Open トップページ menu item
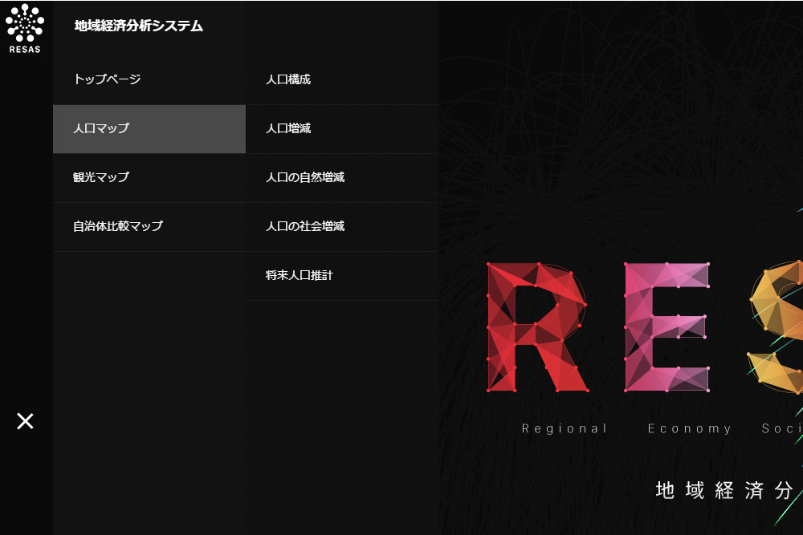 (x=149, y=79)
